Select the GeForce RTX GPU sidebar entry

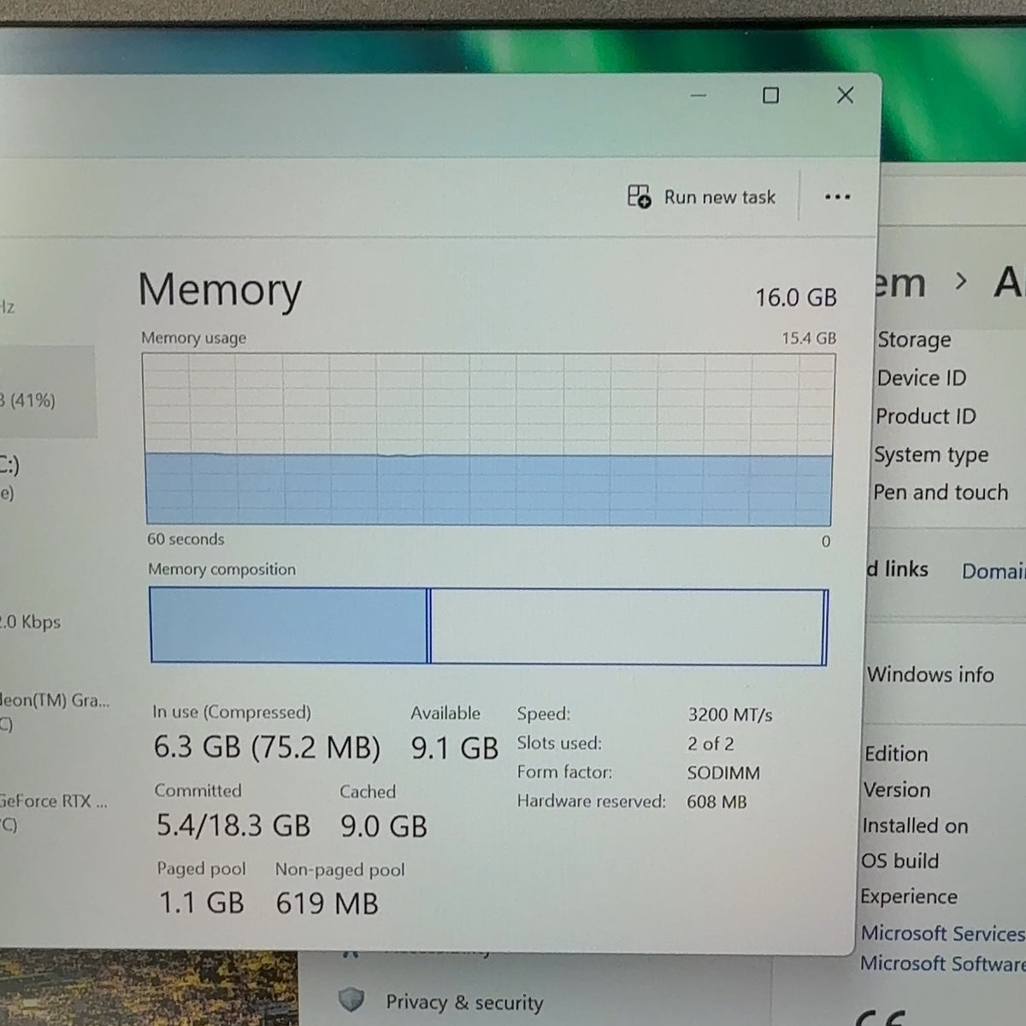(x=54, y=812)
